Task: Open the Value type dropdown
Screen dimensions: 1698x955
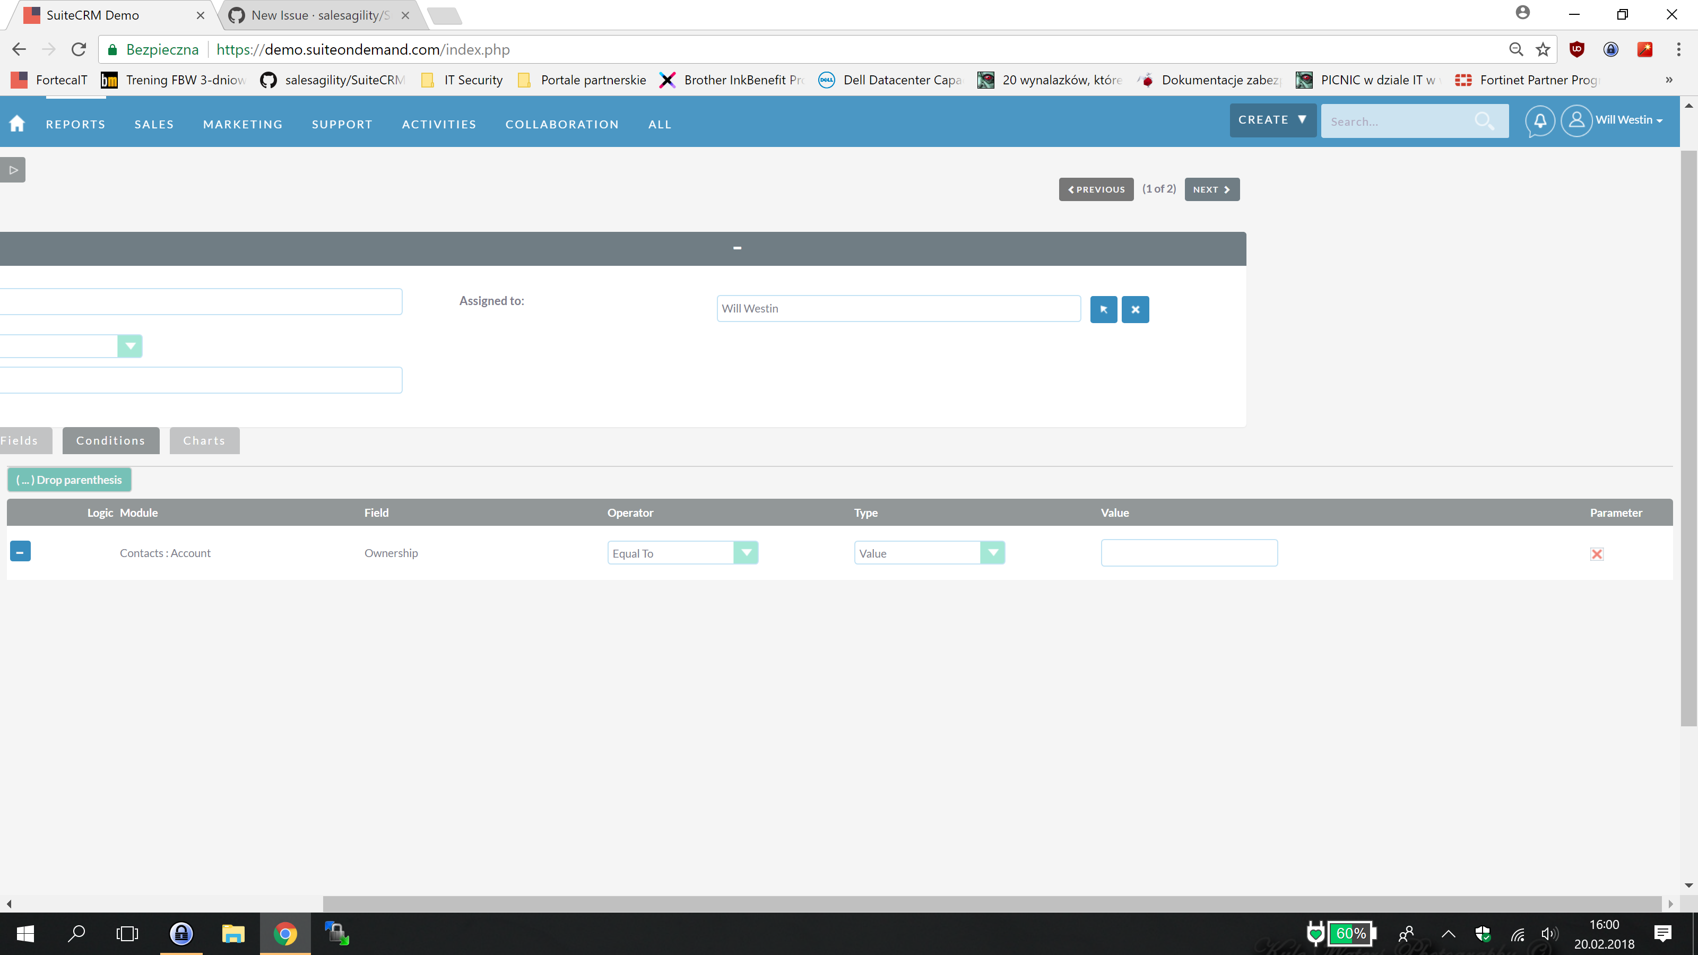Action: click(993, 552)
